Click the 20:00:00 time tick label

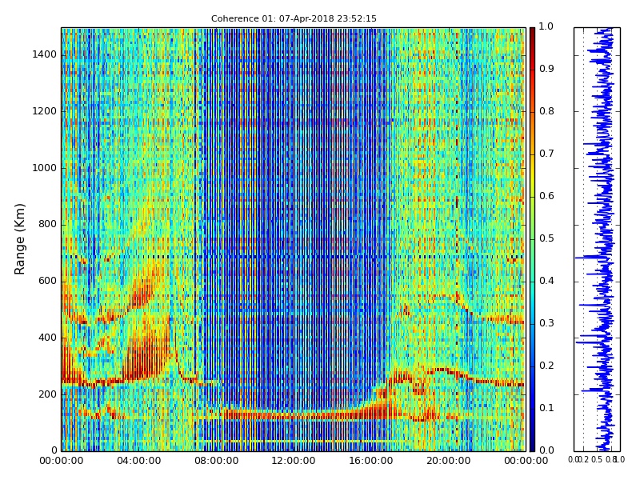449,461
